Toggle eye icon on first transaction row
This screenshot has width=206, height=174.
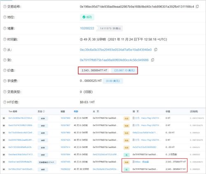point(4,118)
